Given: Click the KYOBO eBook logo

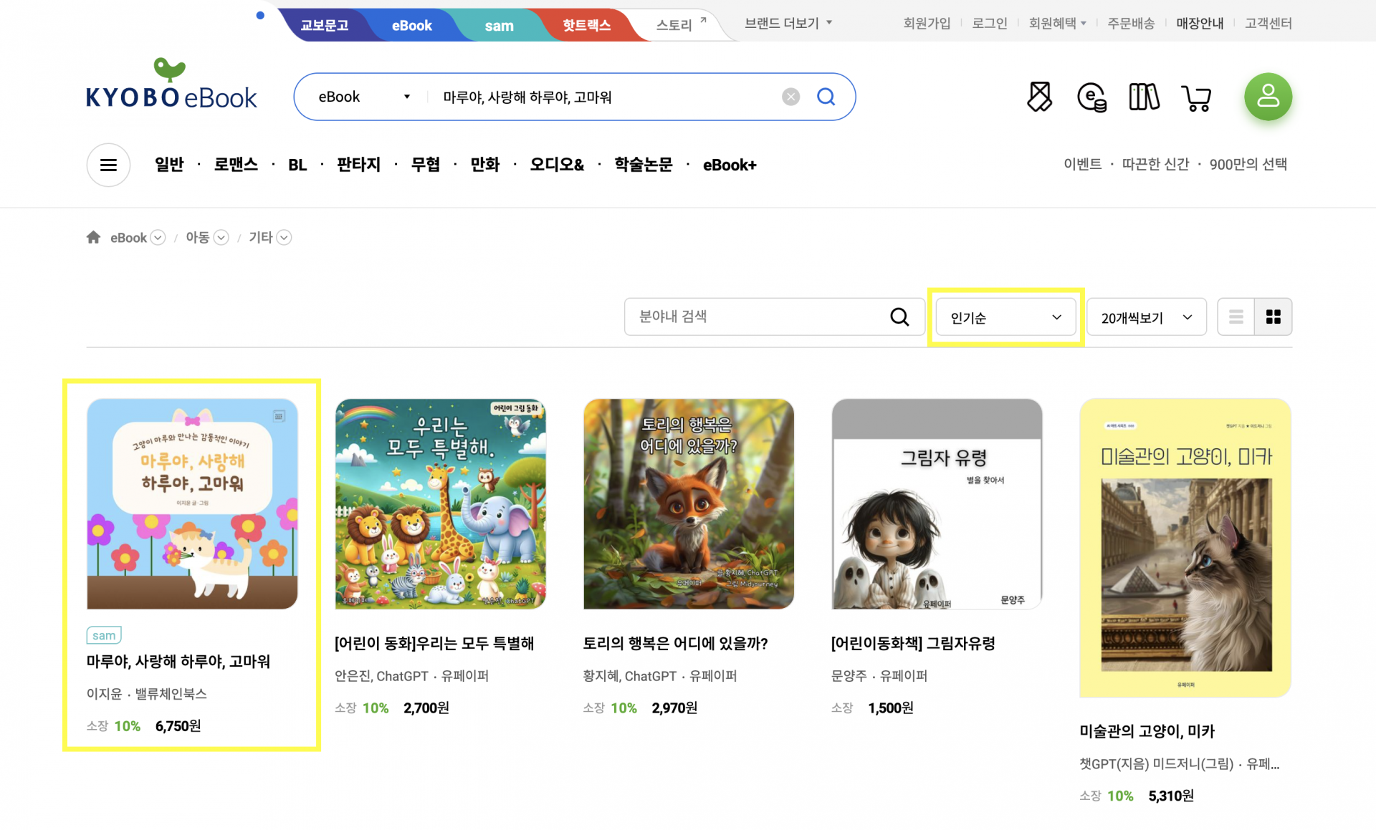Looking at the screenshot, I should 171,85.
